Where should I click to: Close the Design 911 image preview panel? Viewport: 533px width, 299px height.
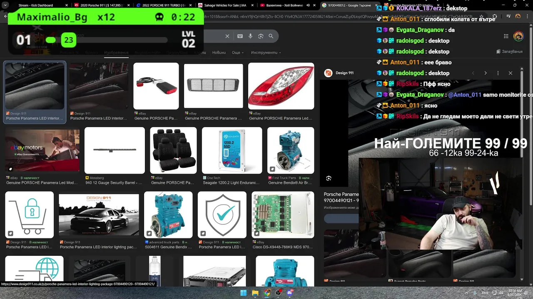(511, 73)
